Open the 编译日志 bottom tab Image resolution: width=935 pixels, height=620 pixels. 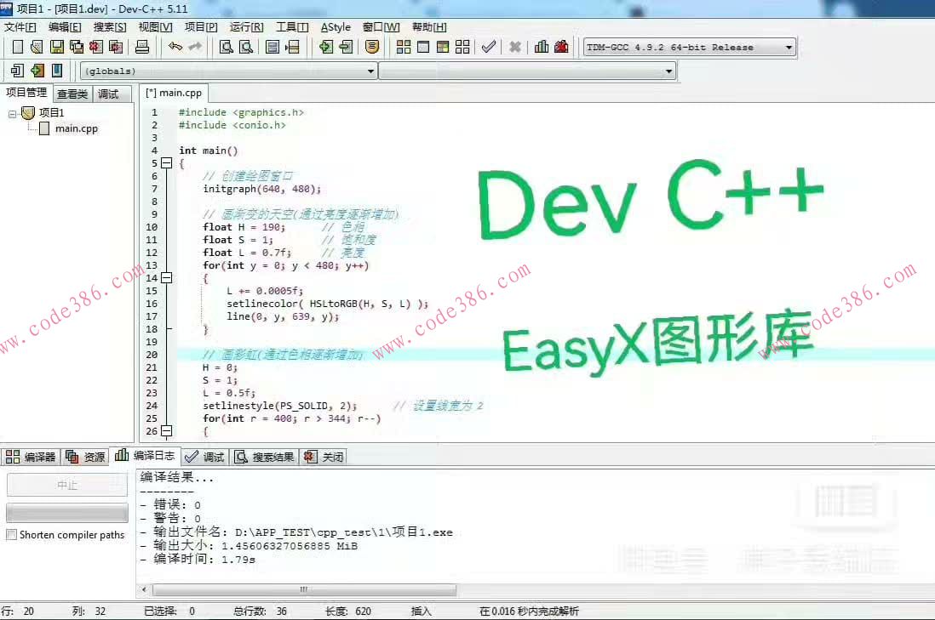(x=145, y=456)
